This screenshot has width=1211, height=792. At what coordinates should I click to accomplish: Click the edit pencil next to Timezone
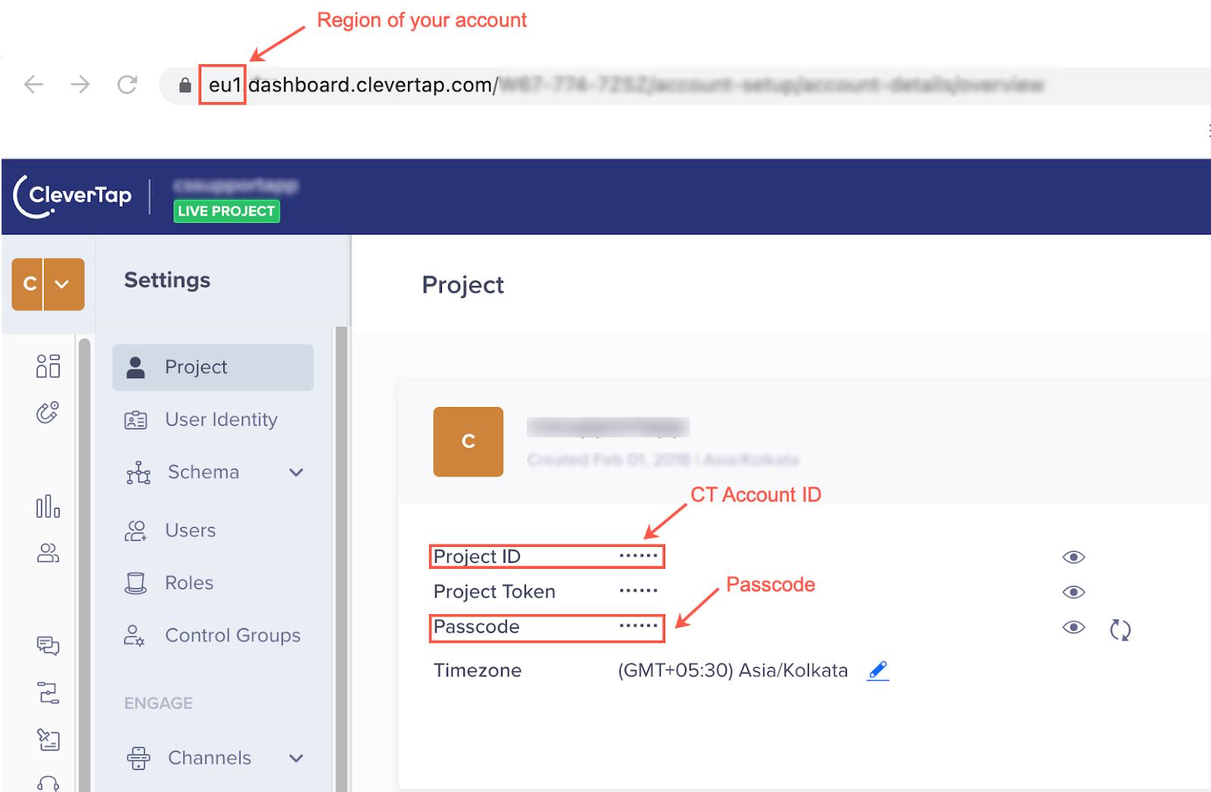click(877, 669)
